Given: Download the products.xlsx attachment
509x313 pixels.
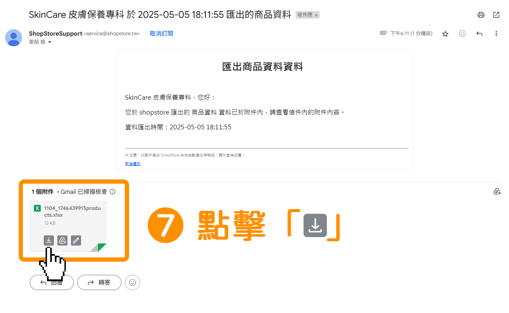Looking at the screenshot, I should [x=49, y=240].
